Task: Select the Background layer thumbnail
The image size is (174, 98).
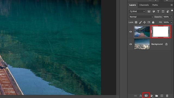Action: click(x=142, y=44)
